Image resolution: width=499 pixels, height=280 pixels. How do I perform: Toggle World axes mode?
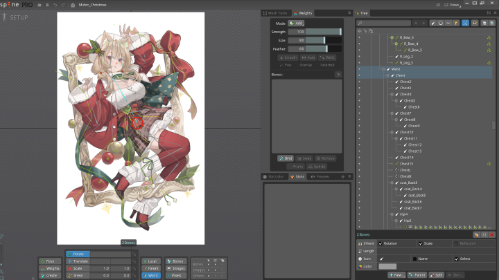(151, 275)
